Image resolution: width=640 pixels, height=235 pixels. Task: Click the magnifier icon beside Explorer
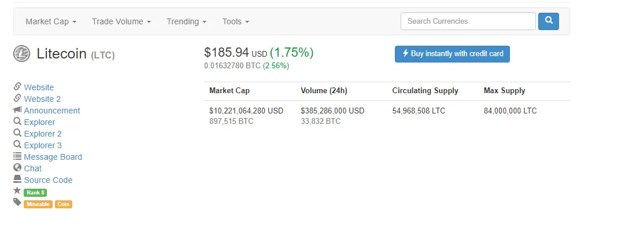(x=17, y=122)
